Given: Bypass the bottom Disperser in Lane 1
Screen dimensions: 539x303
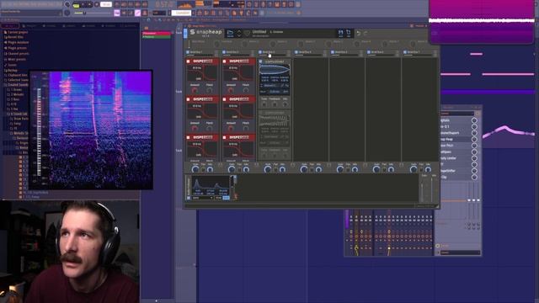Looking at the screenshot, I should click(188, 137).
